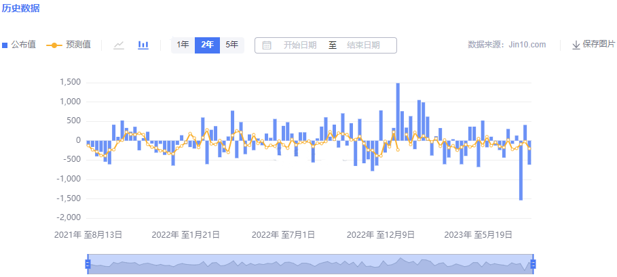The image size is (617, 277).
Task: Click the right handle of range slider
Action: (533, 263)
